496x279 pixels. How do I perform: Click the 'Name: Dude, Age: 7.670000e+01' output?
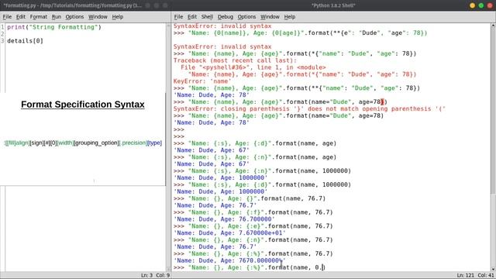229,232
